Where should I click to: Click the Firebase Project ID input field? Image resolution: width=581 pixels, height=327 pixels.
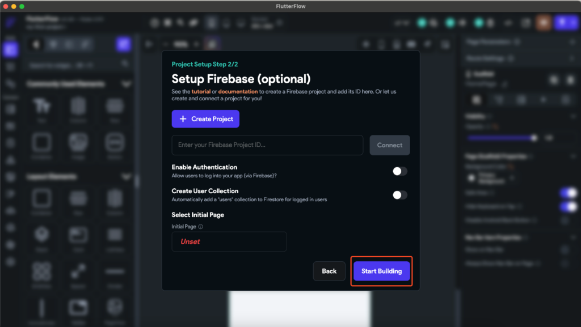click(267, 145)
